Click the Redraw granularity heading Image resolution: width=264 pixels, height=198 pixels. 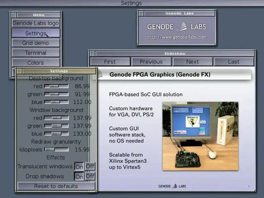click(56, 141)
